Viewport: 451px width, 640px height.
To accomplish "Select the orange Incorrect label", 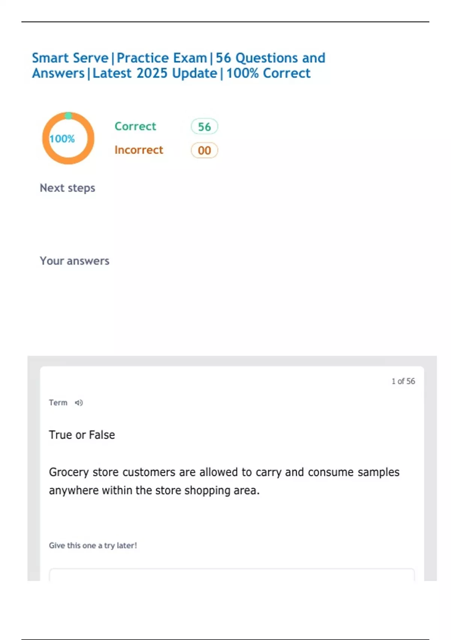I will (x=139, y=150).
